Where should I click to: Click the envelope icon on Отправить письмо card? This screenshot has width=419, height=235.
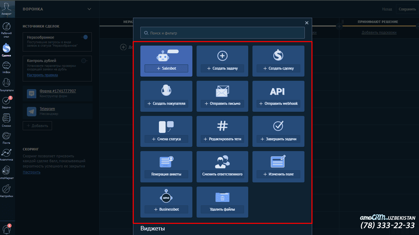tap(222, 91)
